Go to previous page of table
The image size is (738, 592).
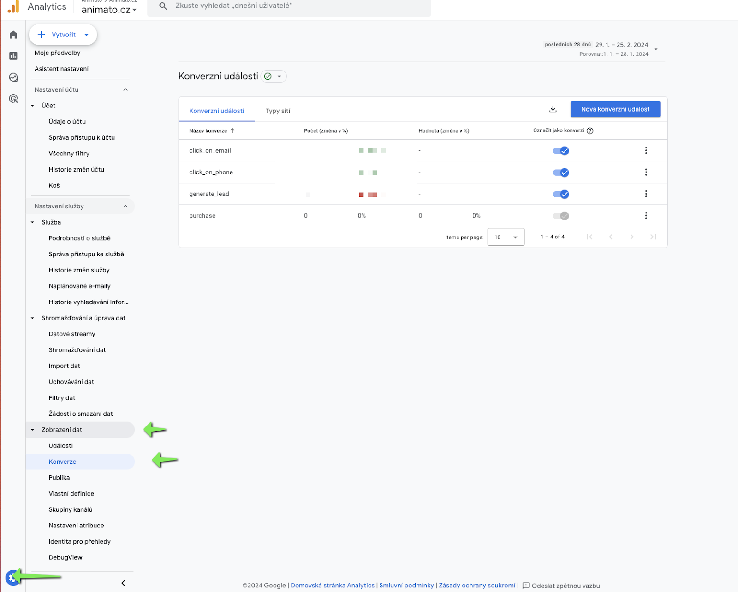click(611, 237)
